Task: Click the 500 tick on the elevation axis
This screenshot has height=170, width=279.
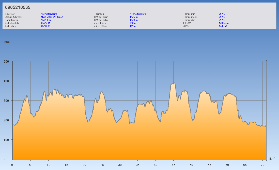Action: [x=6, y=61]
